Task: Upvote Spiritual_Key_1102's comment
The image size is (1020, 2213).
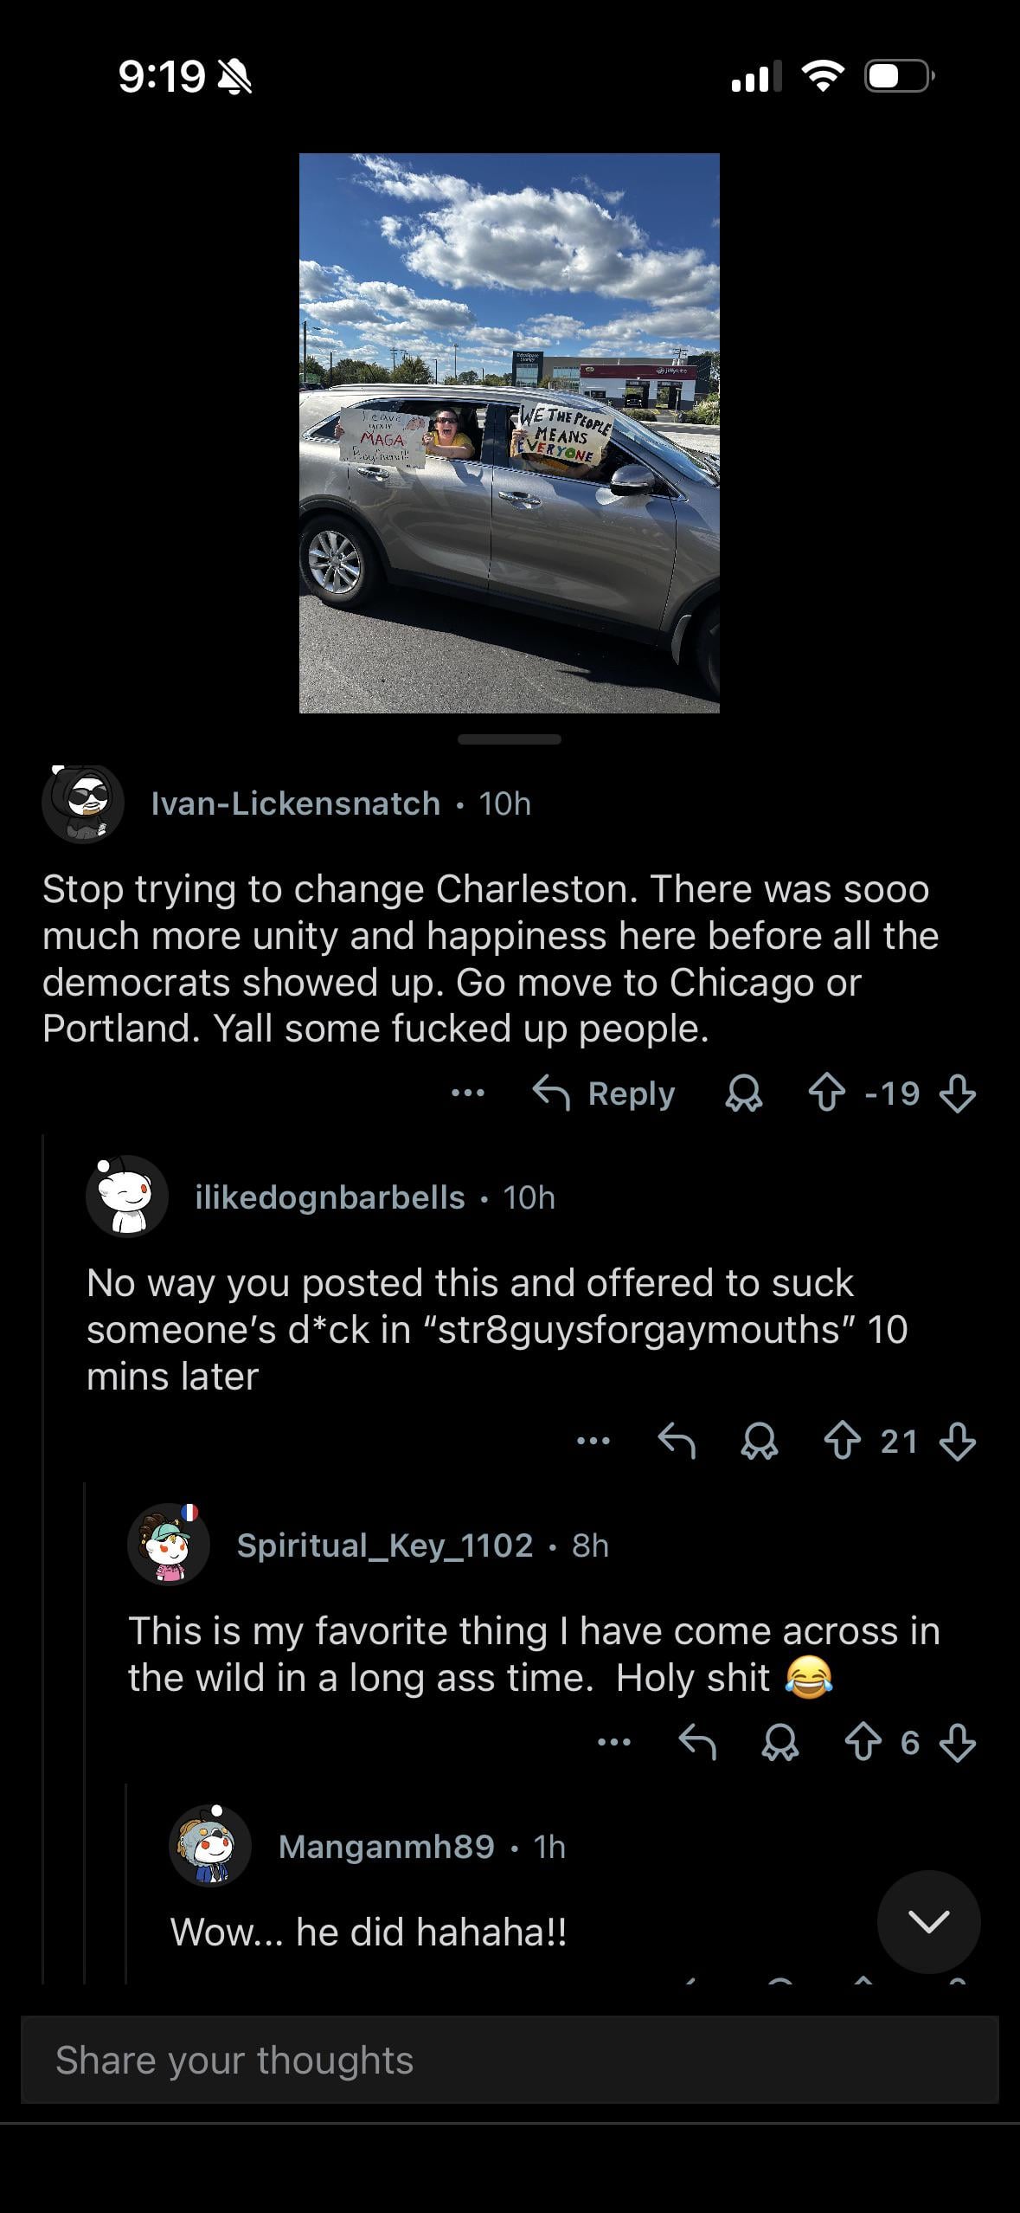Action: [x=863, y=1743]
